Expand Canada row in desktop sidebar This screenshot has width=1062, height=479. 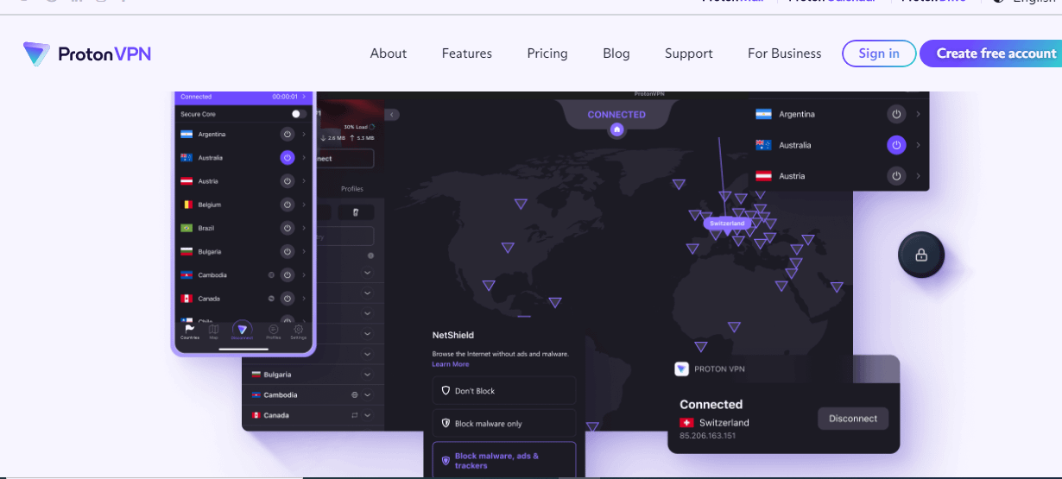(x=367, y=415)
